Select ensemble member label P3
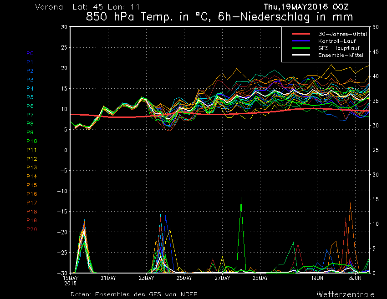Screen dimensions: 387x299 (x=30, y=80)
